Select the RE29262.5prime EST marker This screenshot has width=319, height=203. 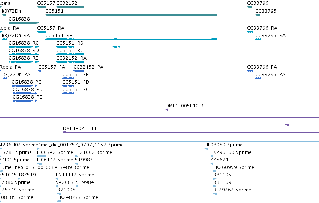(x=215, y=194)
